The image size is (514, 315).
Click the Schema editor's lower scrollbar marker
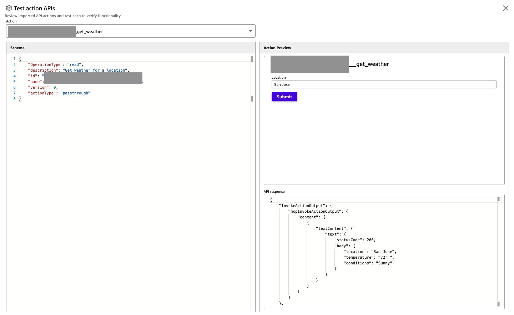coord(252,99)
